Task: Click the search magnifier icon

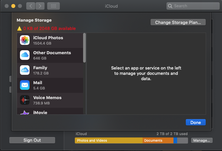Action: 170,6
